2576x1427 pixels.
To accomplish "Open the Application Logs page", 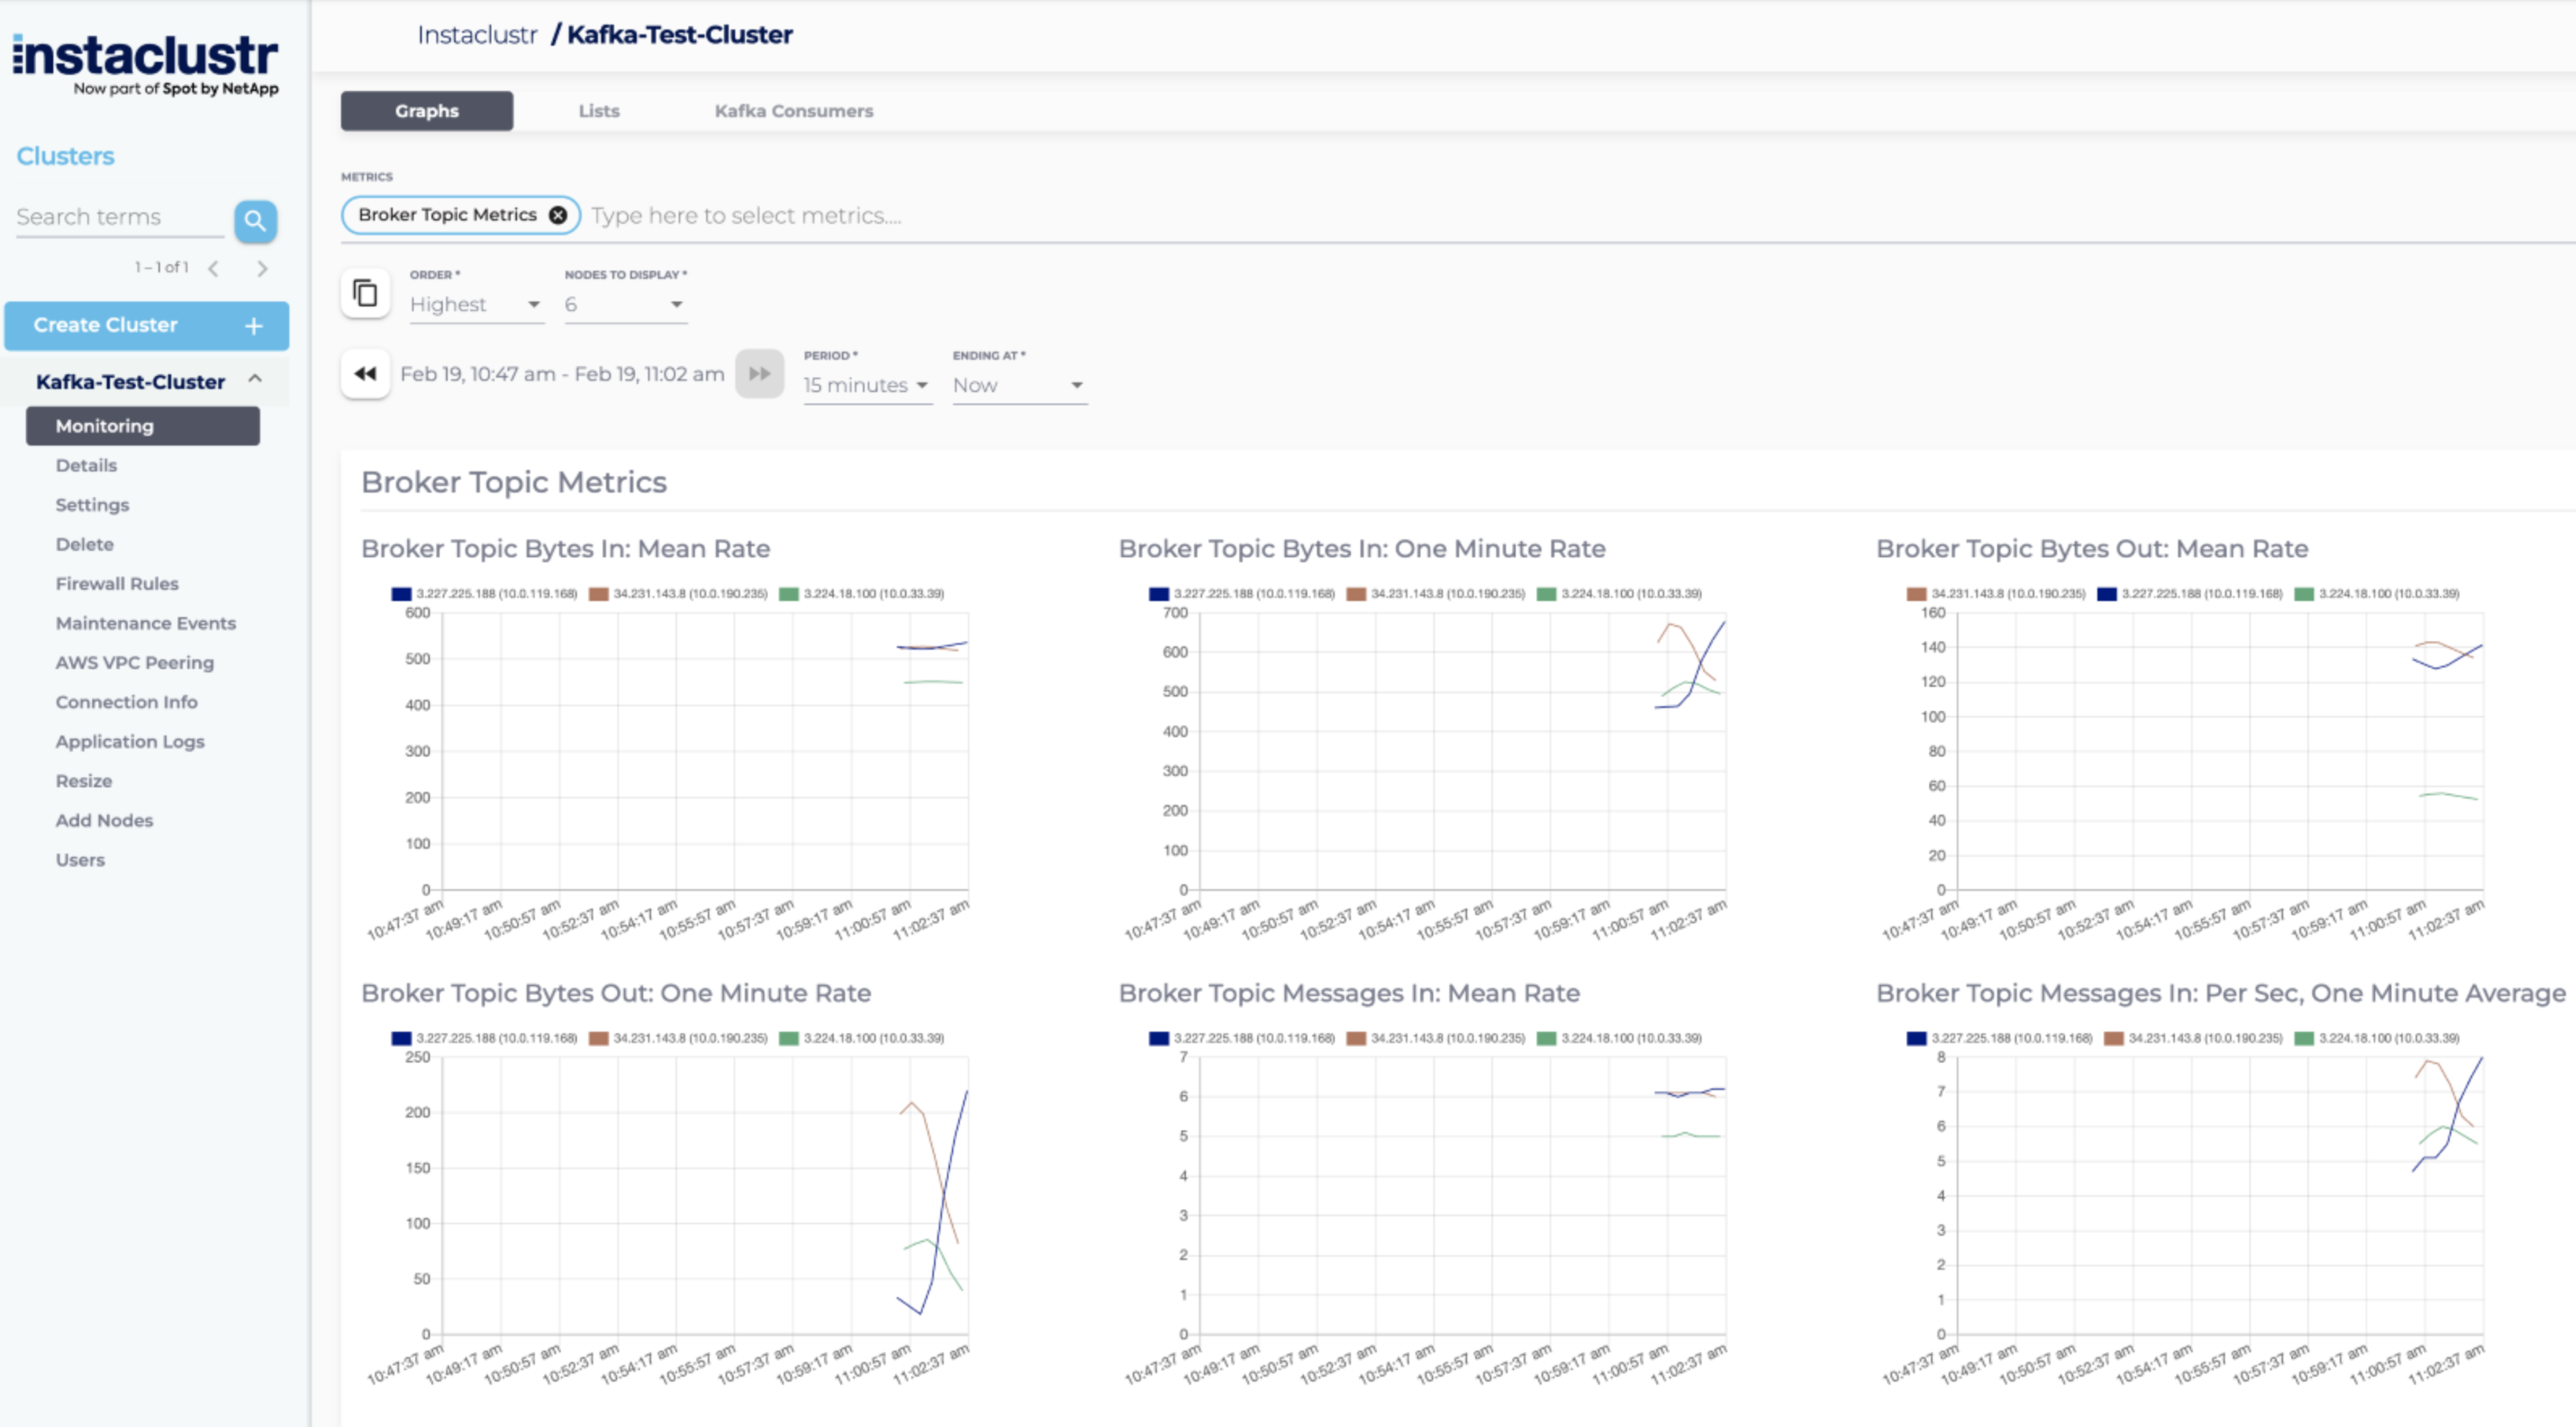I will [130, 742].
